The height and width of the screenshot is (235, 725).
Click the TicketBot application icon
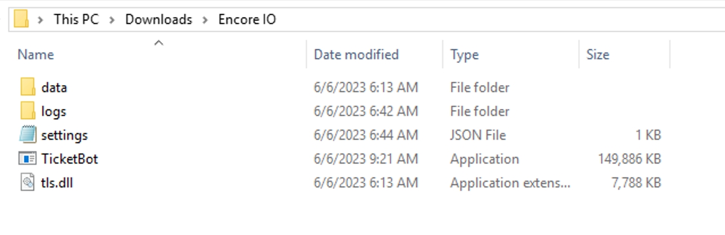pyautogui.click(x=28, y=159)
